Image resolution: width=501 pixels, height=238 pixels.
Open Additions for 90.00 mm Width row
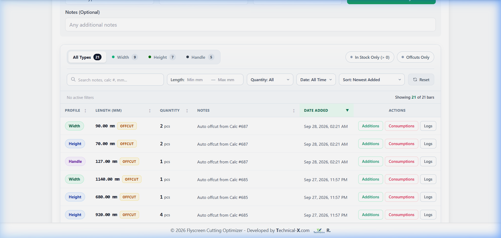coord(370,126)
